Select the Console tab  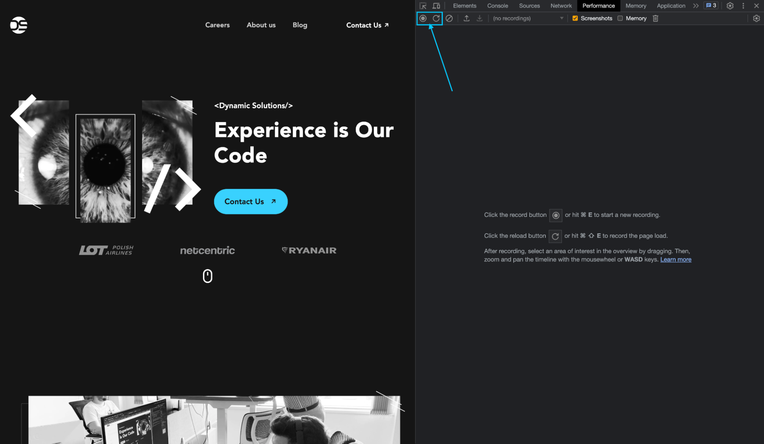497,5
